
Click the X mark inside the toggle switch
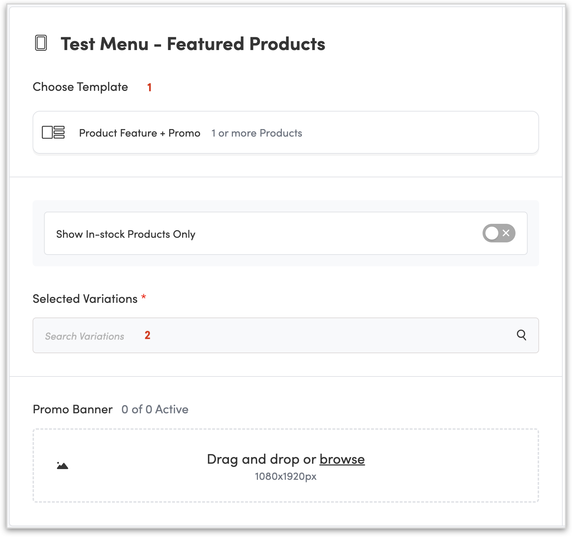506,233
